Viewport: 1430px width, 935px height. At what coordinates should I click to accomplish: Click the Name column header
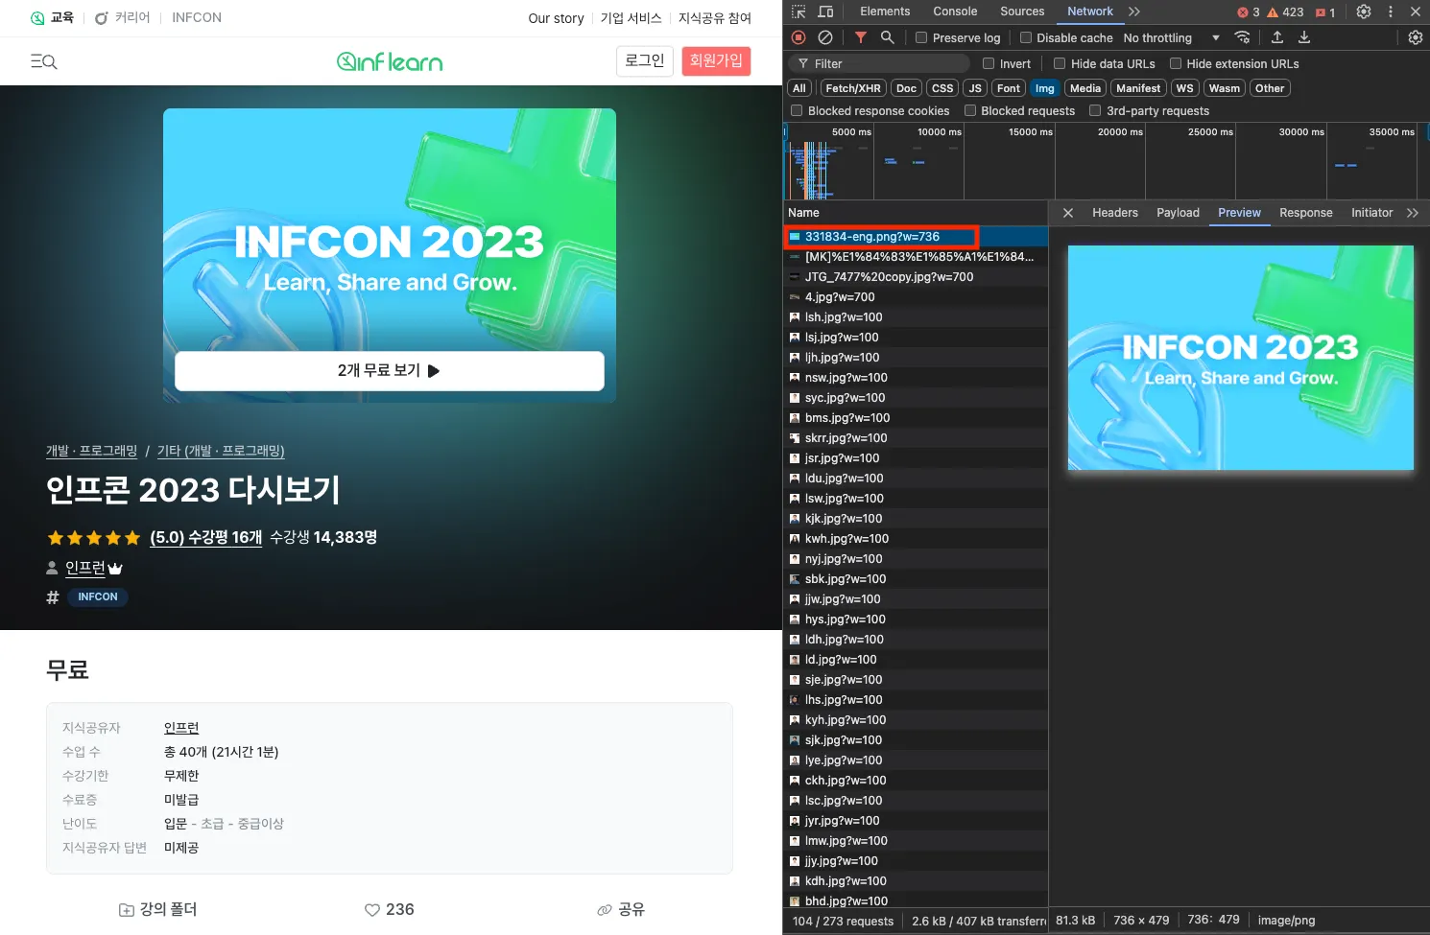point(916,213)
